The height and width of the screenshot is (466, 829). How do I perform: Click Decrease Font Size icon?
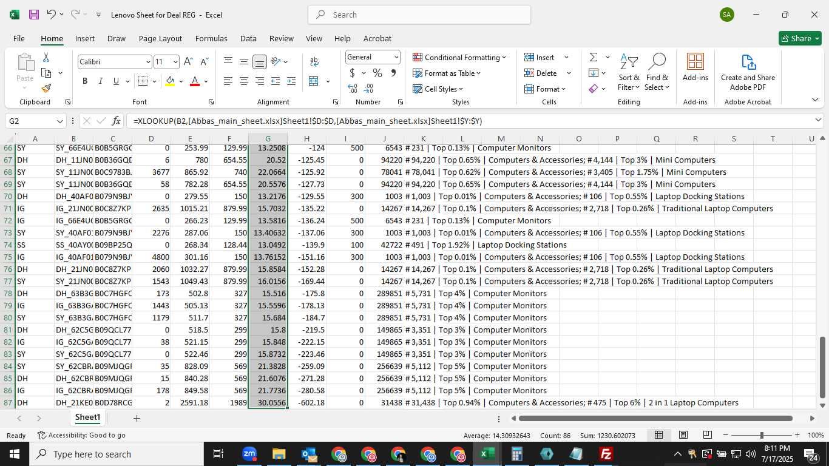204,61
